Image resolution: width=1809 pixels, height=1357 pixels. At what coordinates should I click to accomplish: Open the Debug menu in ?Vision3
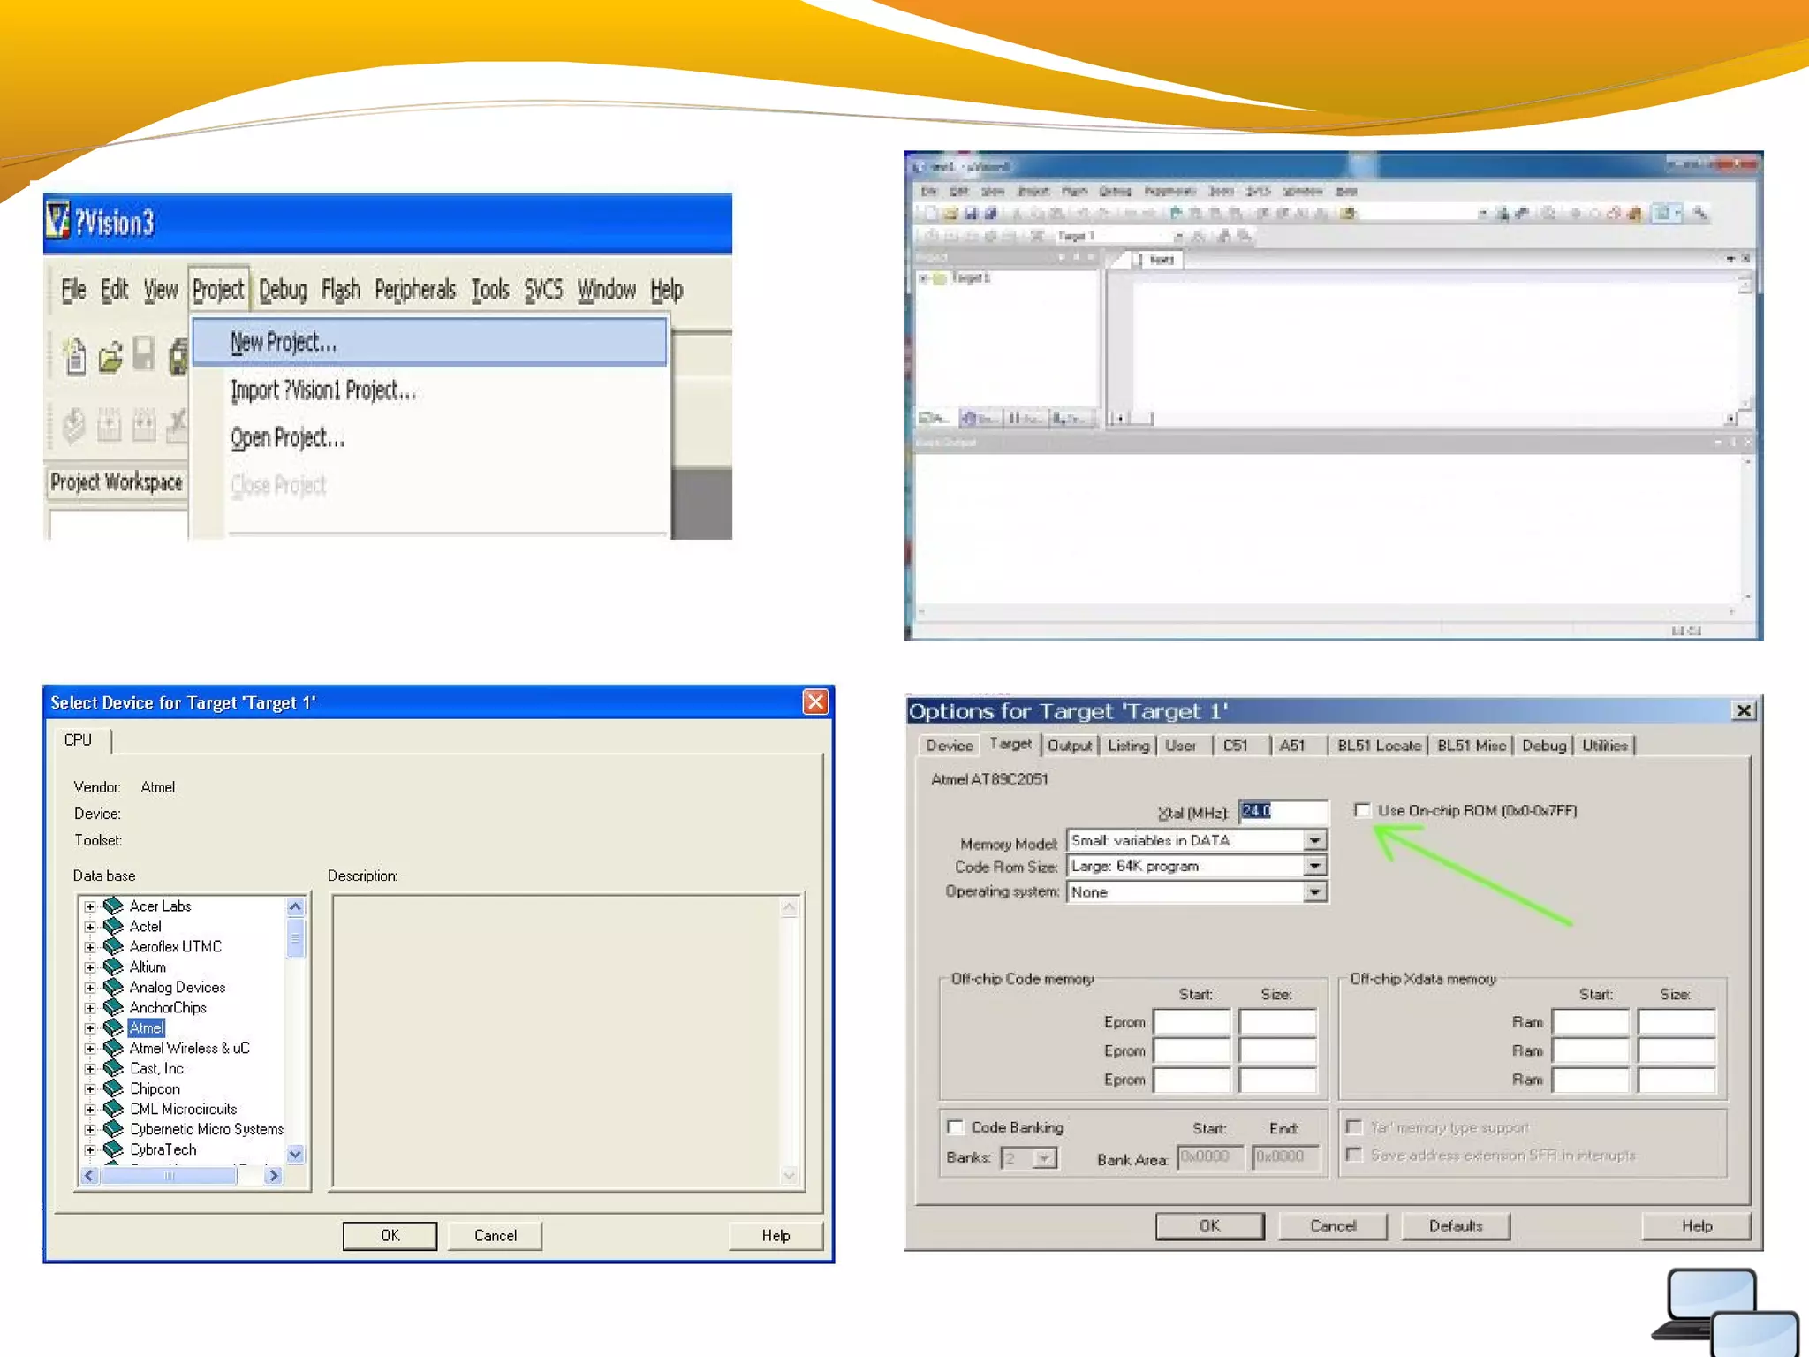pyautogui.click(x=283, y=290)
